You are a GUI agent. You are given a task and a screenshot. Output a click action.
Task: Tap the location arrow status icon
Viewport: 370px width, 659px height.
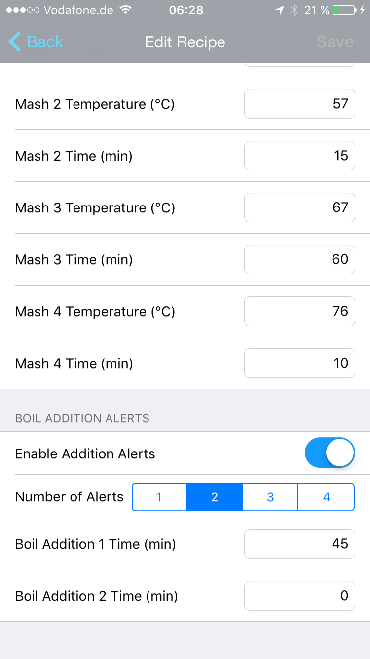[280, 10]
